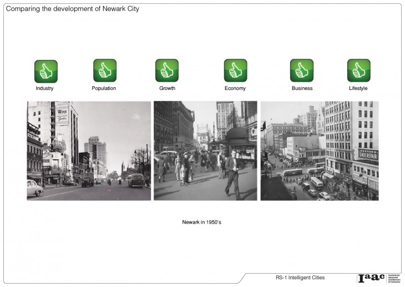Image resolution: width=405 pixels, height=287 pixels.
Task: Click the thumbs-up icon above Lifestyle
Action: pos(358,71)
